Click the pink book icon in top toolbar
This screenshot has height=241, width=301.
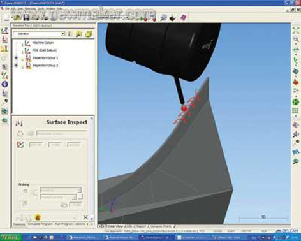pyautogui.click(x=183, y=18)
